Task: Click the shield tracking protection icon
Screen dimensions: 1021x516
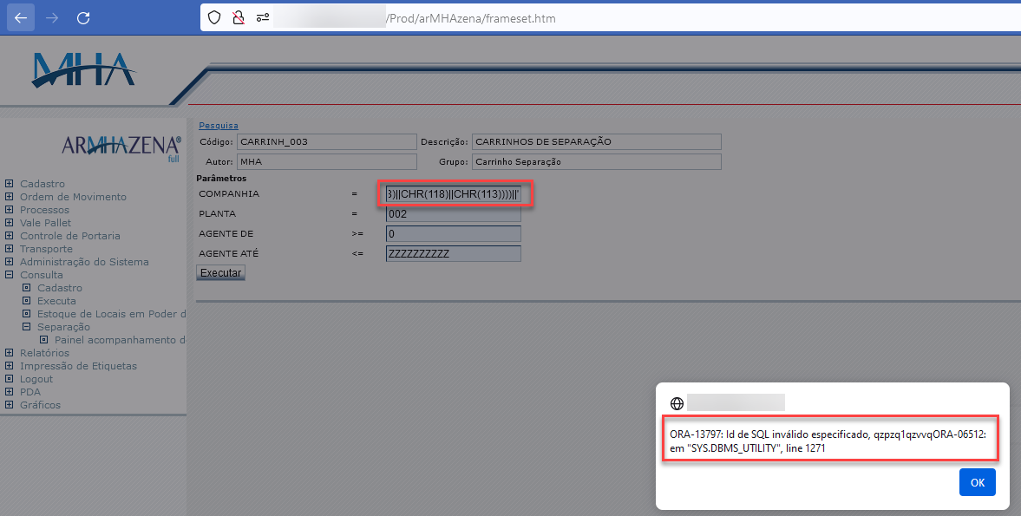Action: tap(214, 17)
